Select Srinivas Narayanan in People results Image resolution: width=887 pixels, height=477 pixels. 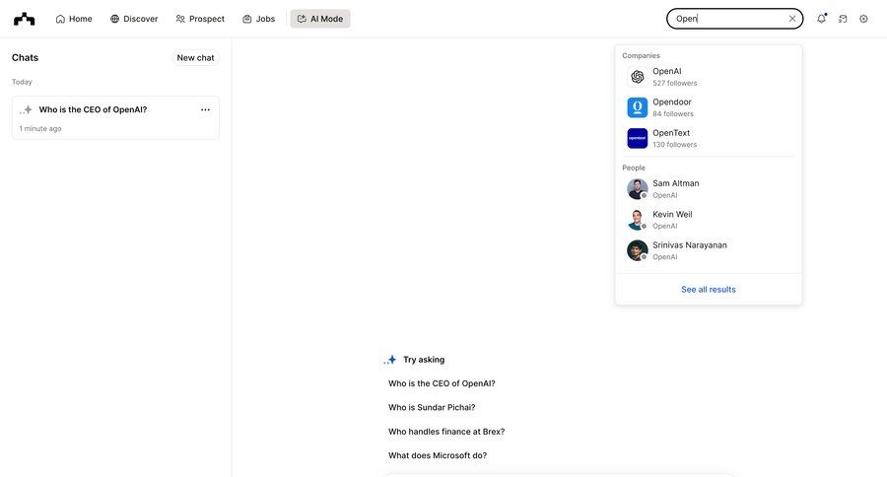(x=709, y=250)
